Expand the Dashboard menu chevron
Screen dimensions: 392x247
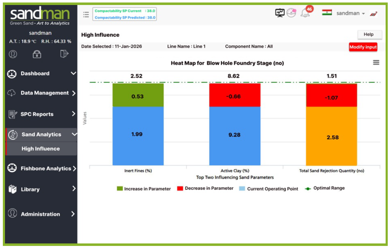click(x=73, y=73)
